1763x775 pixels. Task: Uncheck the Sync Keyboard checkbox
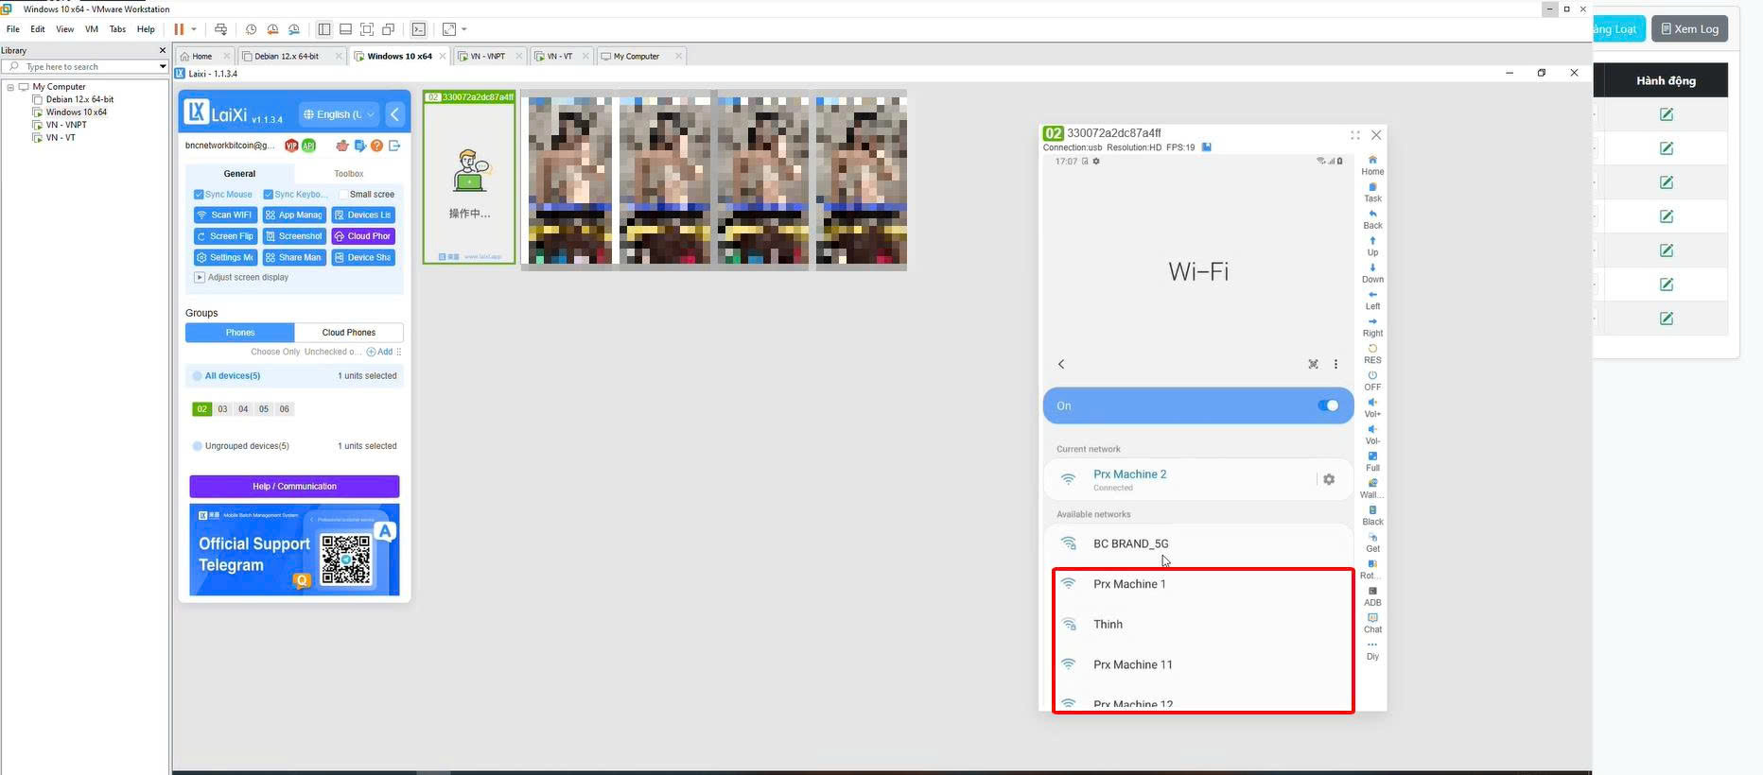point(269,195)
